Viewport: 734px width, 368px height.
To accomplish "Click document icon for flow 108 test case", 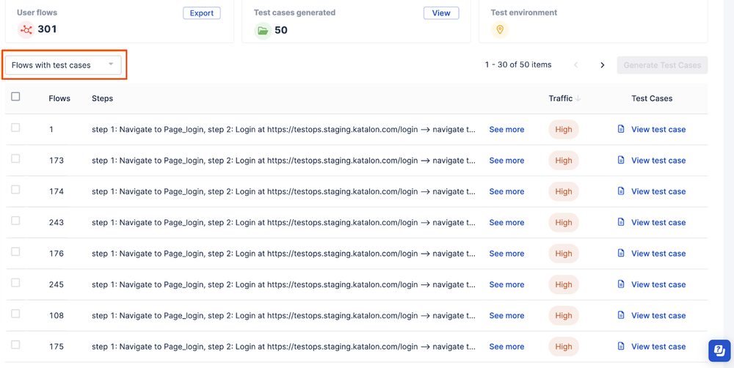I will [x=621, y=315].
